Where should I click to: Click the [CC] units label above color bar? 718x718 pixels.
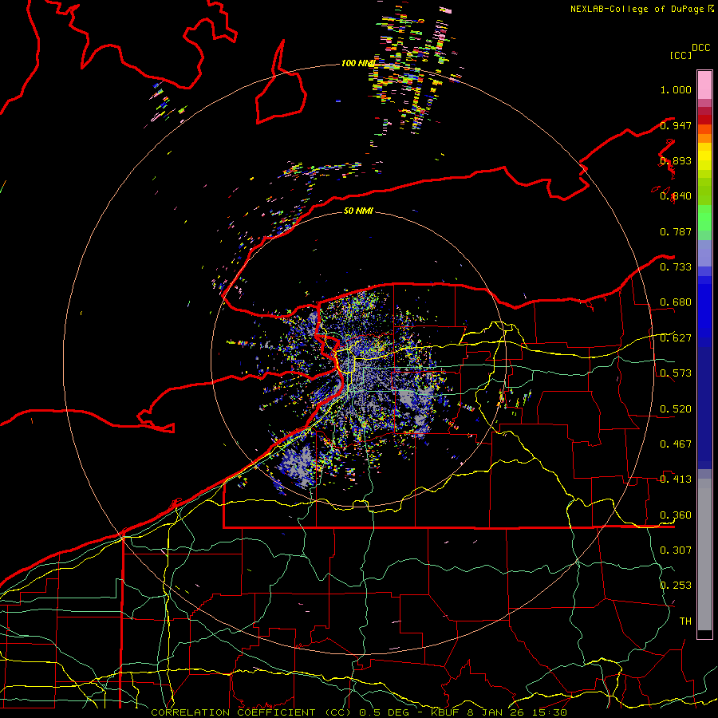tap(681, 55)
